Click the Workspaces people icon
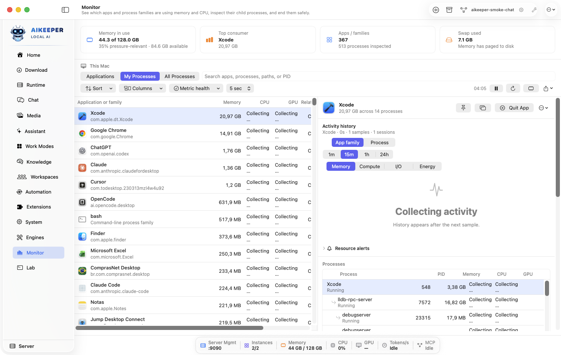 (x=22, y=177)
